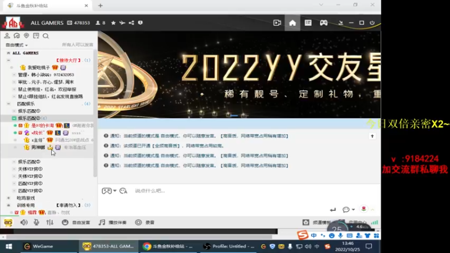Click the channel ID 478353 in header
Viewport: 450px width, 253px height.
82,22
